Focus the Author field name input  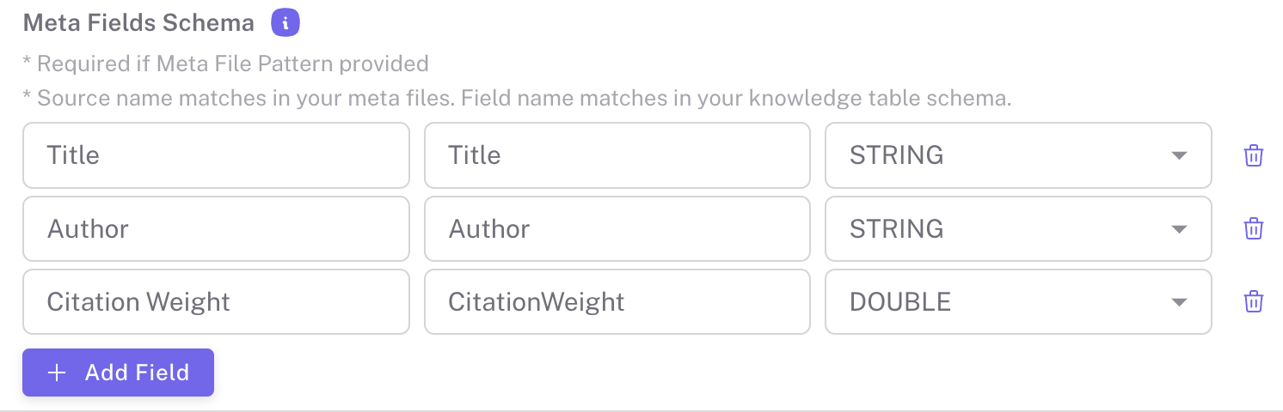coord(617,228)
